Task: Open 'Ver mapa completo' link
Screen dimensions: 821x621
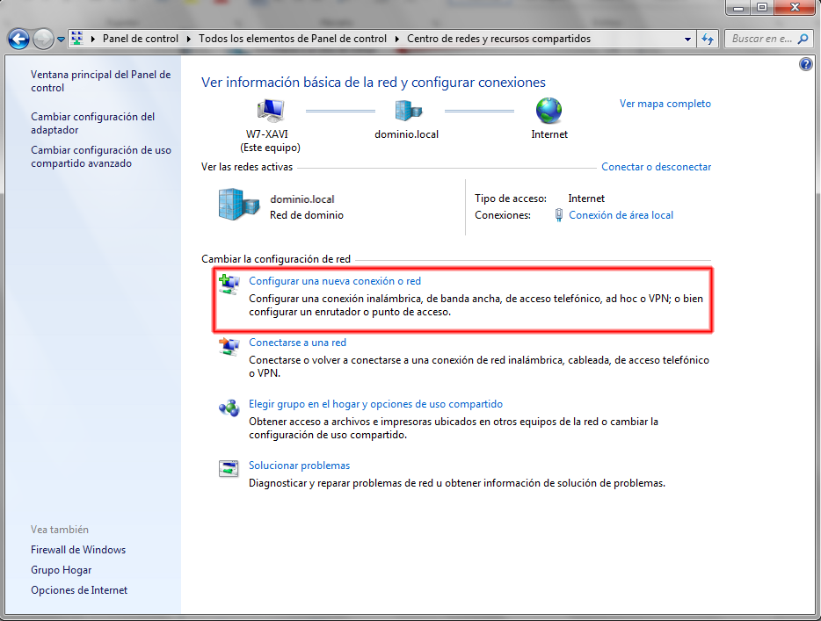Action: tap(665, 104)
